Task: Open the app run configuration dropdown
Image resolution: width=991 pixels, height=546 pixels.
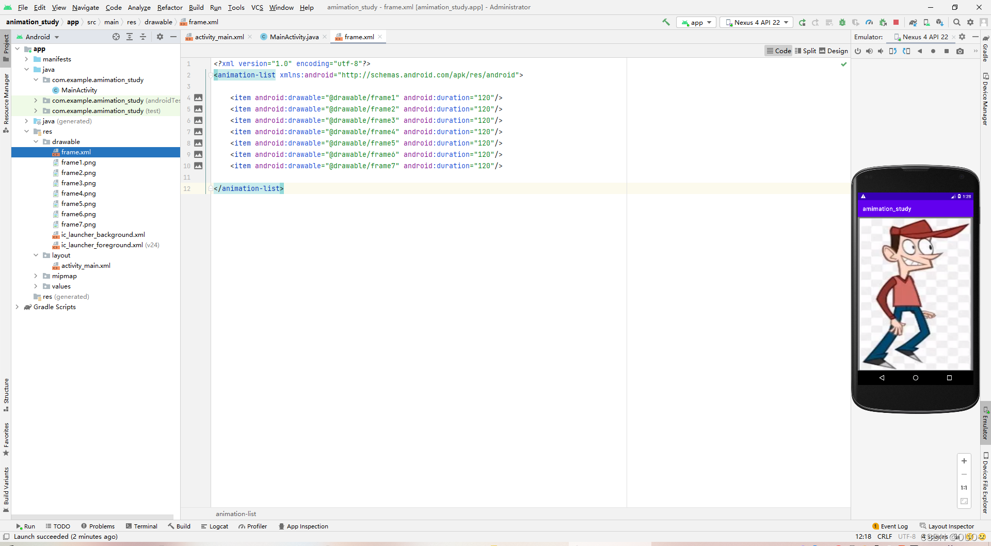Action: coord(696,22)
